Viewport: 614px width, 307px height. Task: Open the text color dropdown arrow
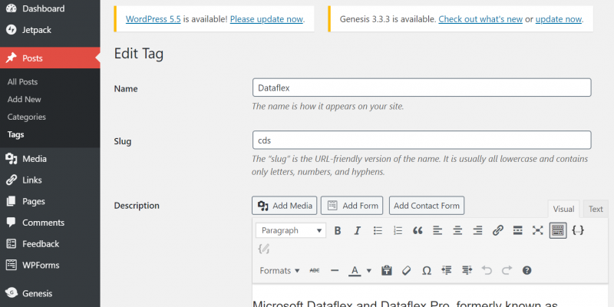pyautogui.click(x=369, y=271)
